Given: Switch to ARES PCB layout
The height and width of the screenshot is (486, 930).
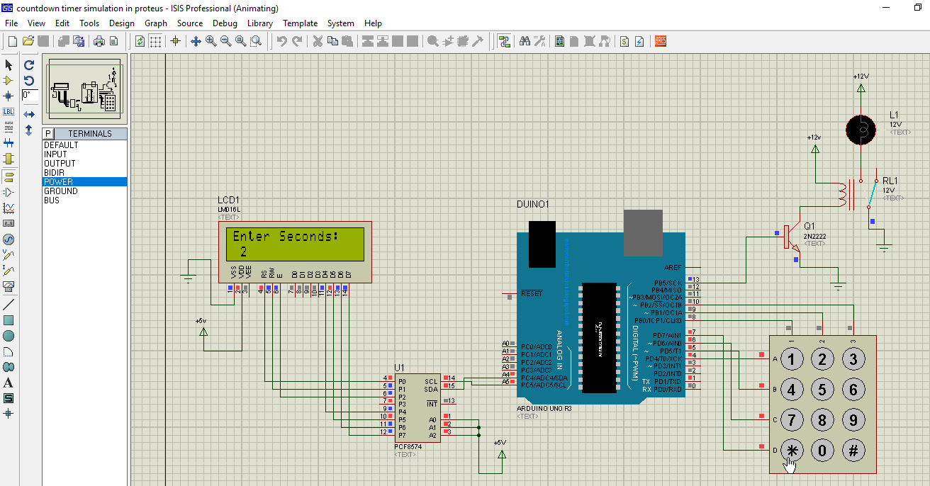Looking at the screenshot, I should point(660,41).
